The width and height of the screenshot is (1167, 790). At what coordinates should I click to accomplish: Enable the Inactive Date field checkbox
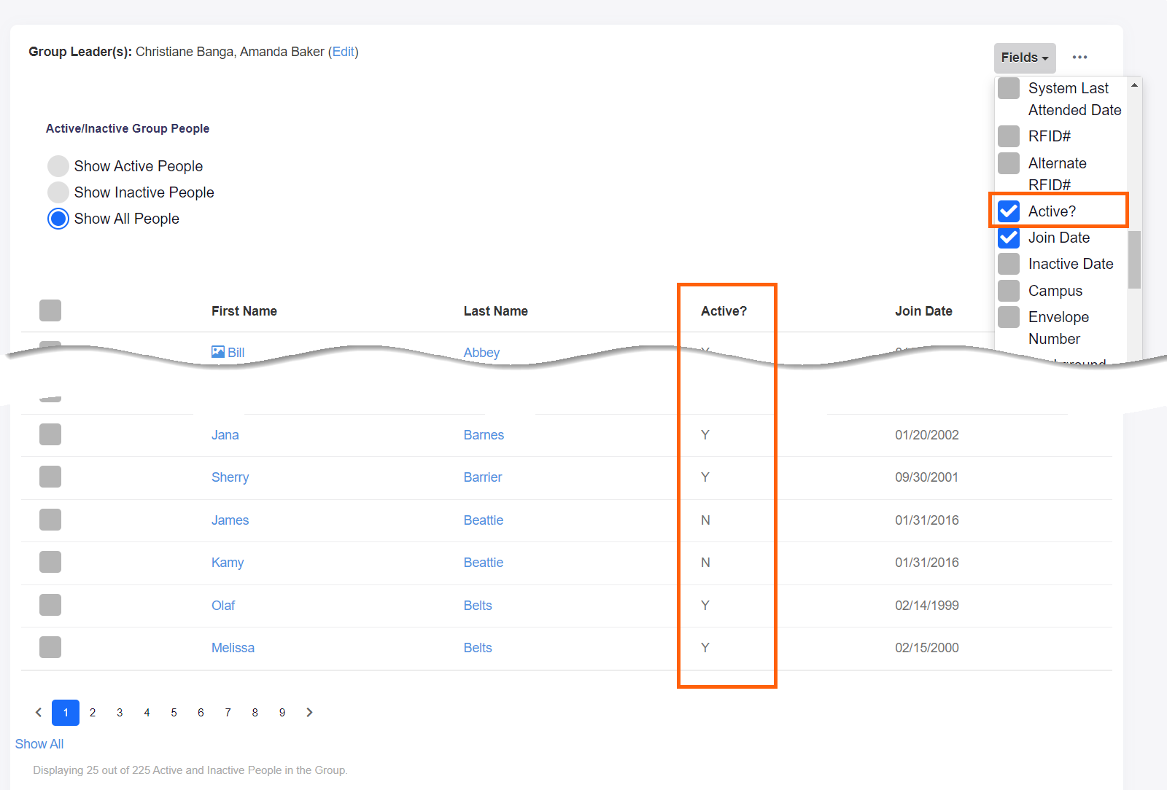pyautogui.click(x=1009, y=264)
